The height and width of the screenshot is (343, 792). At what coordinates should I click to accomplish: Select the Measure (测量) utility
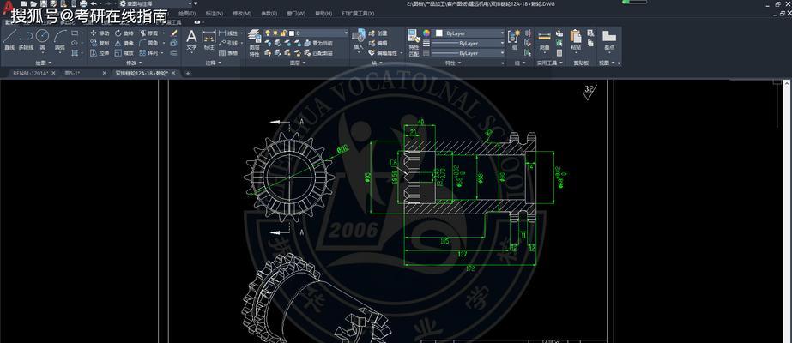click(x=544, y=40)
